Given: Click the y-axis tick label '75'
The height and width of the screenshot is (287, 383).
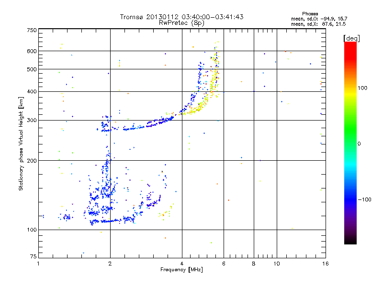Looking at the screenshot, I should [34, 256].
